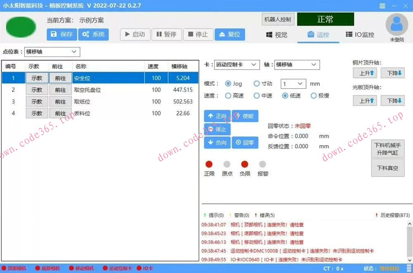
Task: Open the jog distance dropdown showing 1
Action: pos(293,83)
